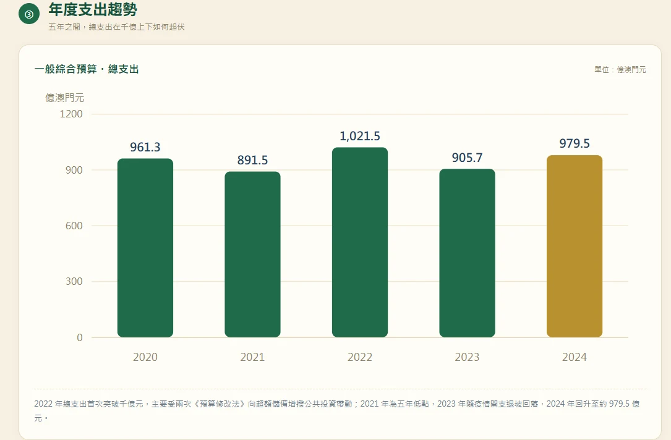Click the 0 y-axis tick label
Image resolution: width=671 pixels, height=440 pixels.
(80, 337)
